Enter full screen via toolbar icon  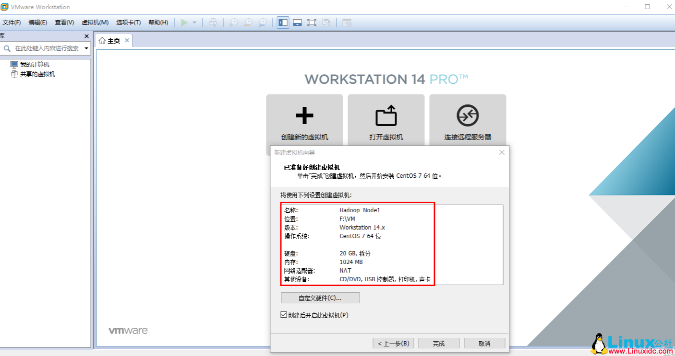pos(312,22)
